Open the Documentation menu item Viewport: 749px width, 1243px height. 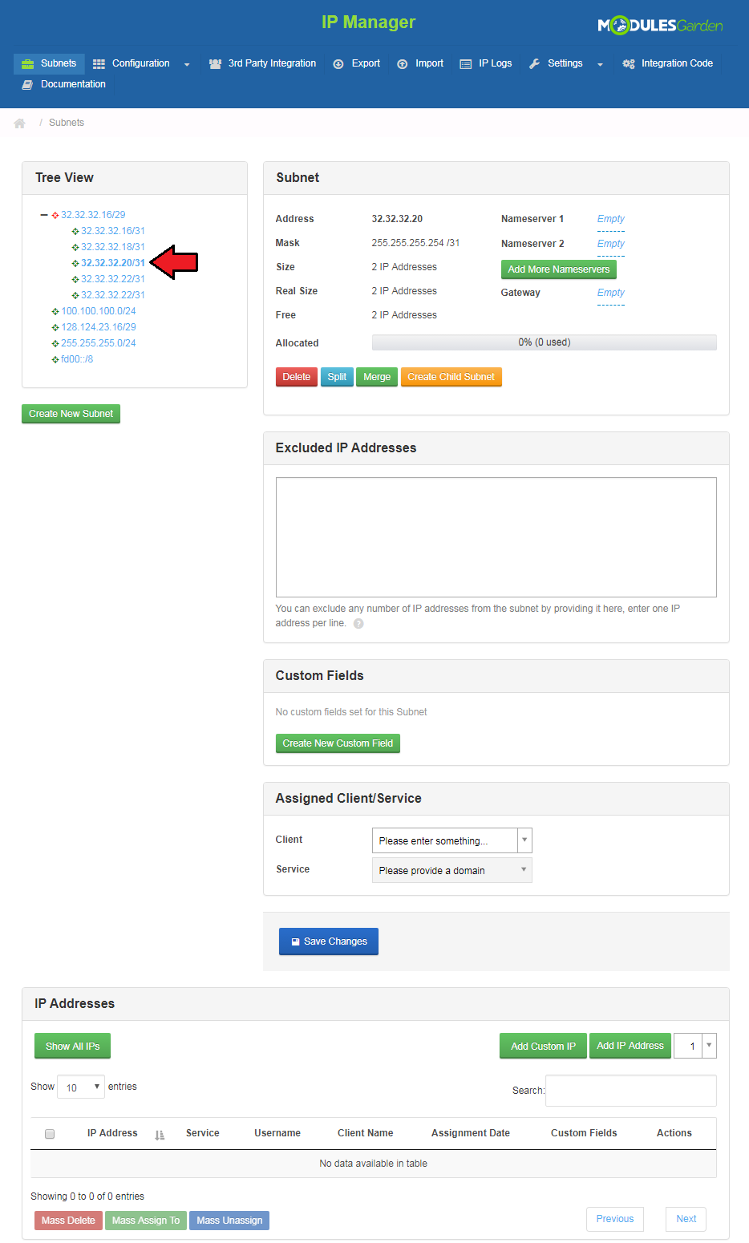coord(63,84)
